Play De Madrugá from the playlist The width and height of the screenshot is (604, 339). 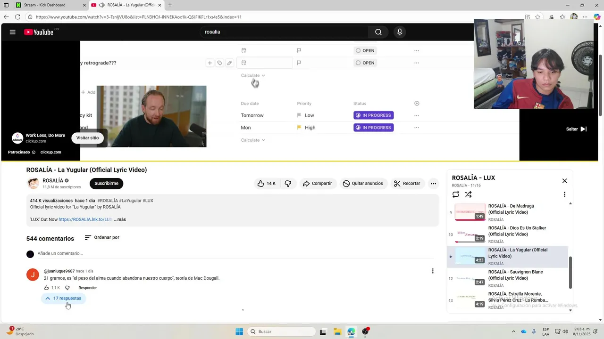coord(508,212)
